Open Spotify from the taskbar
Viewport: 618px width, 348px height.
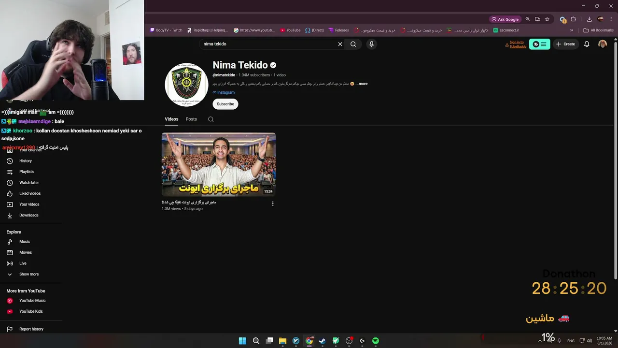376,341
